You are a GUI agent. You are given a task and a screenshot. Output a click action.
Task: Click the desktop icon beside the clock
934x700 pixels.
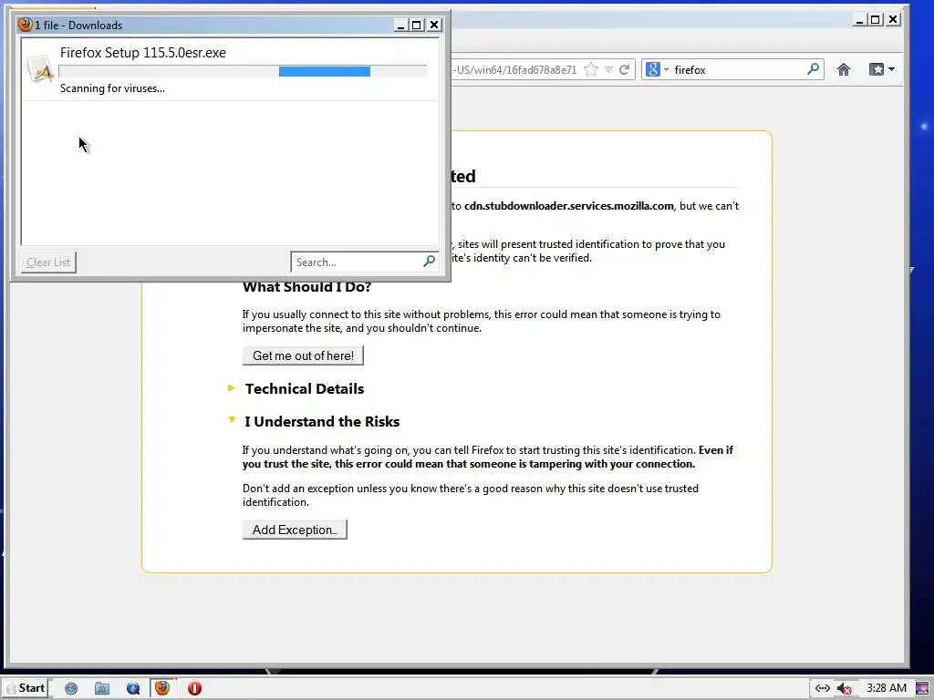(x=922, y=688)
